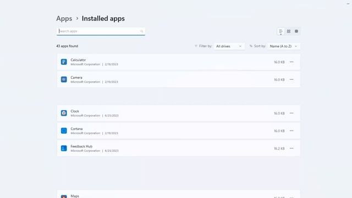Click the Clock app icon
The height and width of the screenshot is (198, 352).
(x=64, y=113)
